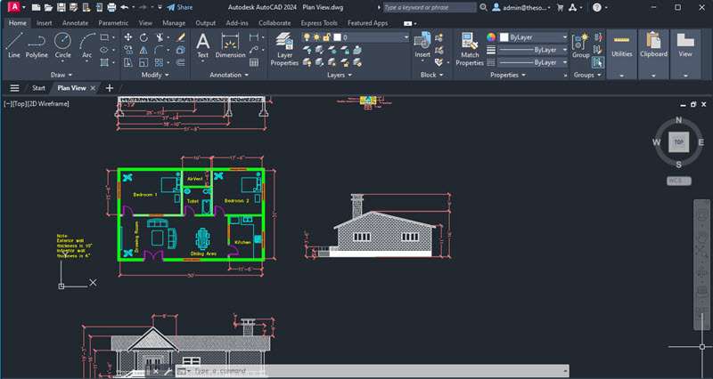Open the Start drawing tab
The height and width of the screenshot is (379, 713).
tap(38, 88)
